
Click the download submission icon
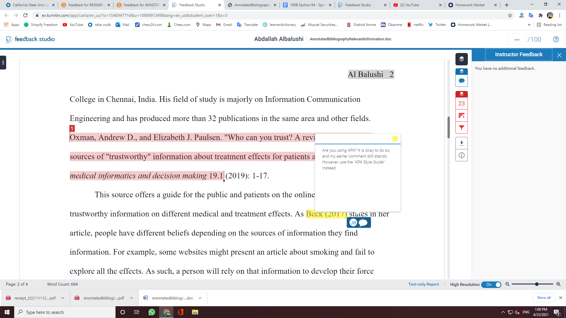(x=461, y=143)
